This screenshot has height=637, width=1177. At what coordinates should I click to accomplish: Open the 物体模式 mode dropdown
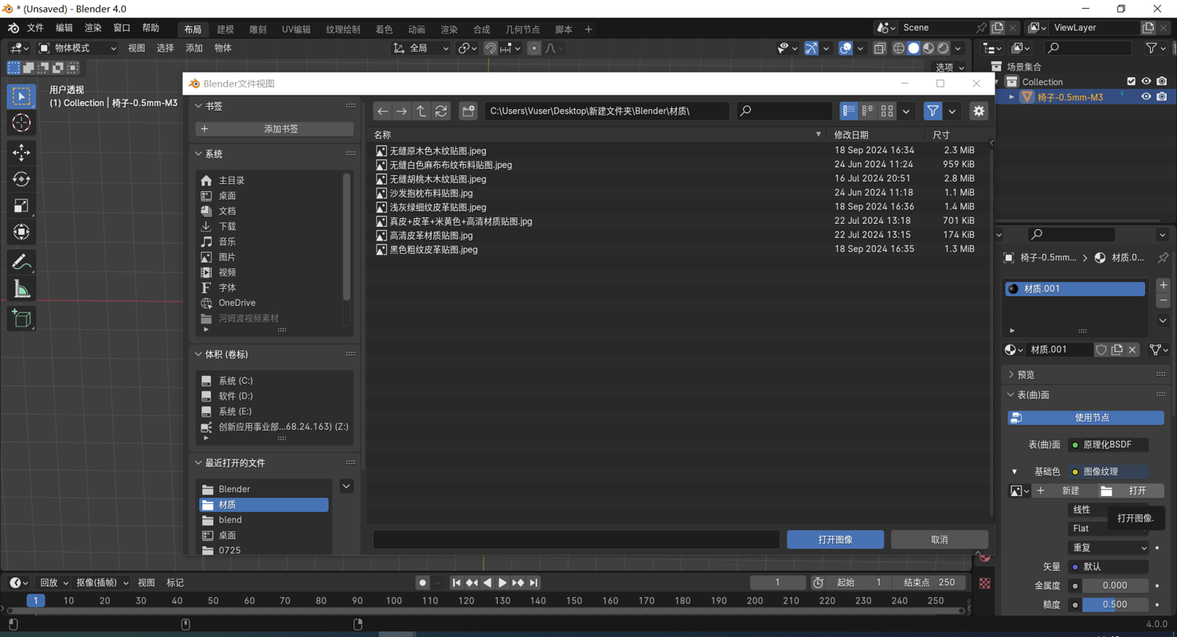click(x=77, y=49)
